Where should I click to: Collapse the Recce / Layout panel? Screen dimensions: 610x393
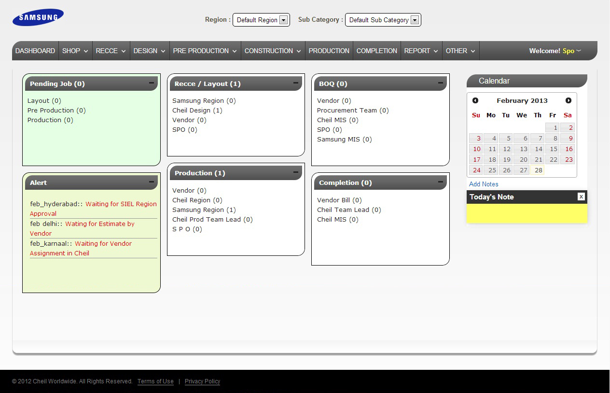point(296,83)
